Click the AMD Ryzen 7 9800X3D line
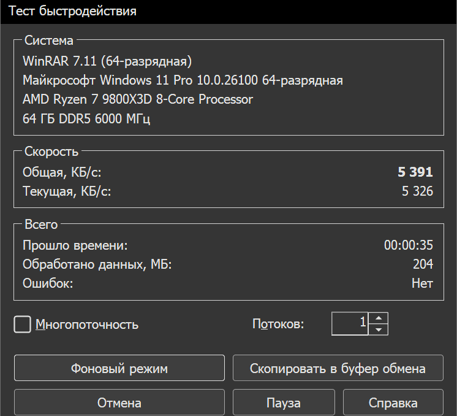The height and width of the screenshot is (416, 457). (x=138, y=99)
